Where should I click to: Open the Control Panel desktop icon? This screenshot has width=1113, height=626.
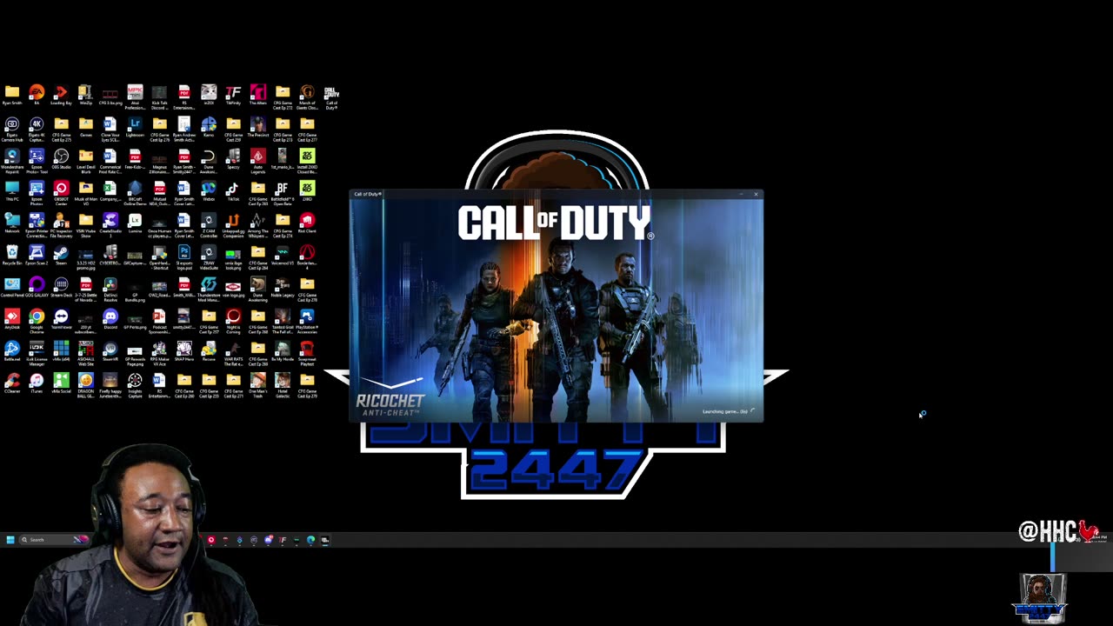(x=12, y=288)
